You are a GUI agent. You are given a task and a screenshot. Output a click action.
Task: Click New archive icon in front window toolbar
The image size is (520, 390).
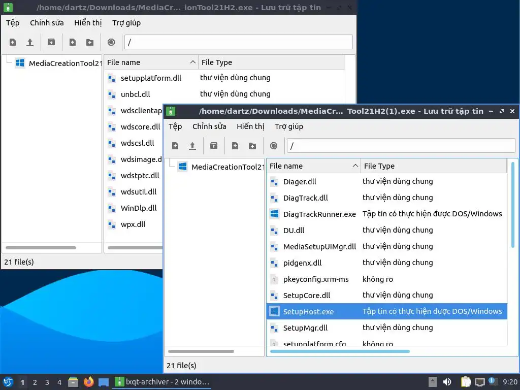point(175,146)
